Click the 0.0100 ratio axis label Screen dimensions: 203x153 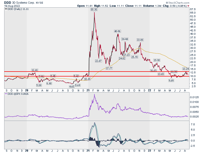point(194,102)
